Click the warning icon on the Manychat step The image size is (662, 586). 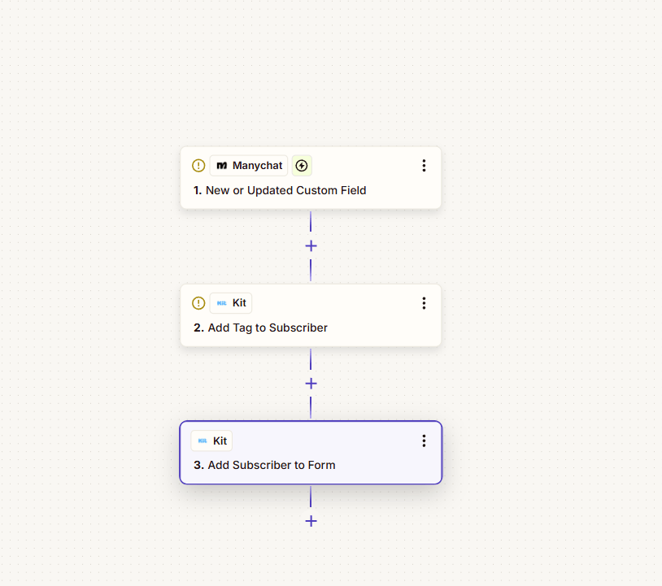click(x=198, y=165)
